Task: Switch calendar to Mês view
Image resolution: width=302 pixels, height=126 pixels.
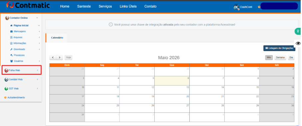Action: click(x=269, y=57)
